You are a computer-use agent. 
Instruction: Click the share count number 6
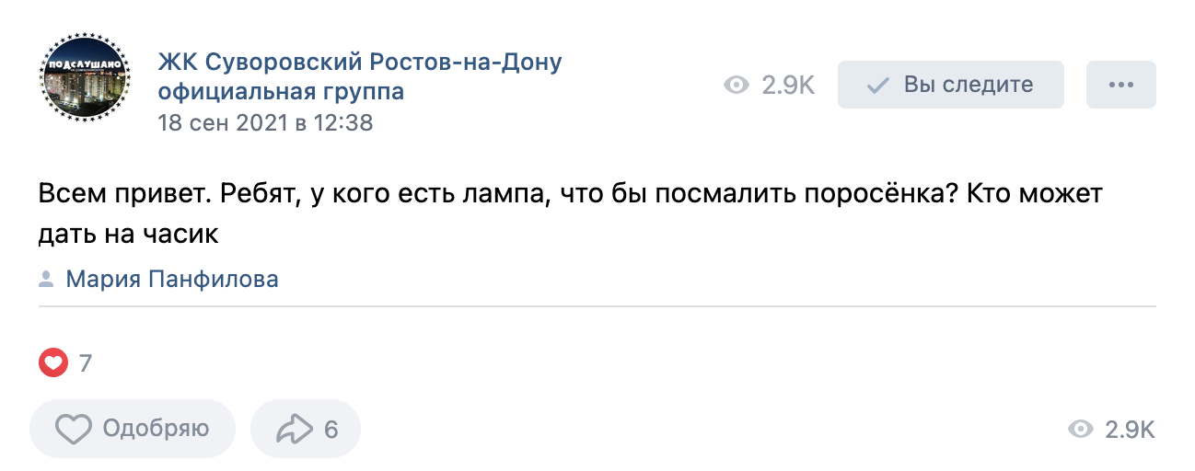(x=331, y=429)
